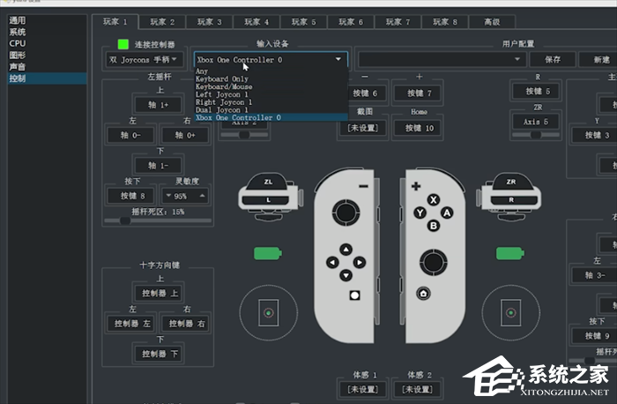Click the 保存 profile button
This screenshot has height=404, width=617.
(553, 59)
